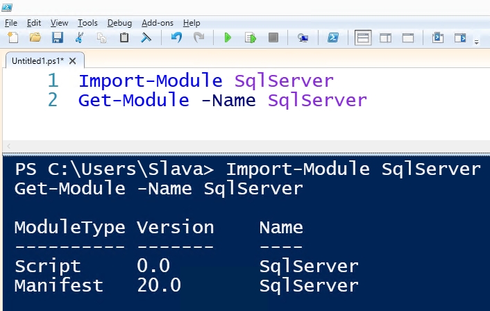The width and height of the screenshot is (490, 311).
Task: Click version 20.0 in console output
Action: tap(159, 285)
